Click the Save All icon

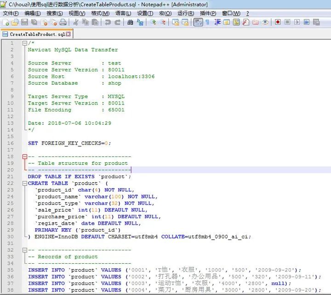34,22
